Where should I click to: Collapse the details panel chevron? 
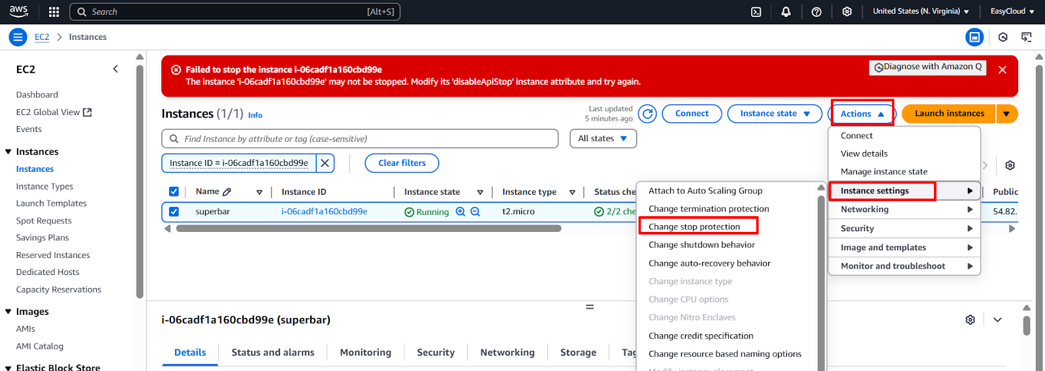click(997, 319)
